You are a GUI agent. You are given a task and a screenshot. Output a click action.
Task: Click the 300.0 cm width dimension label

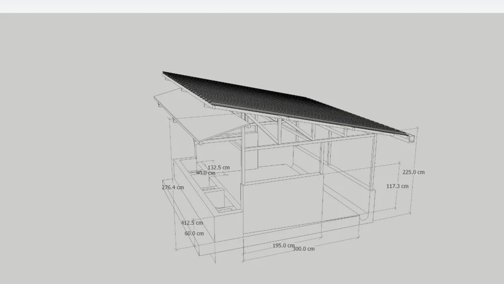tap(303, 249)
